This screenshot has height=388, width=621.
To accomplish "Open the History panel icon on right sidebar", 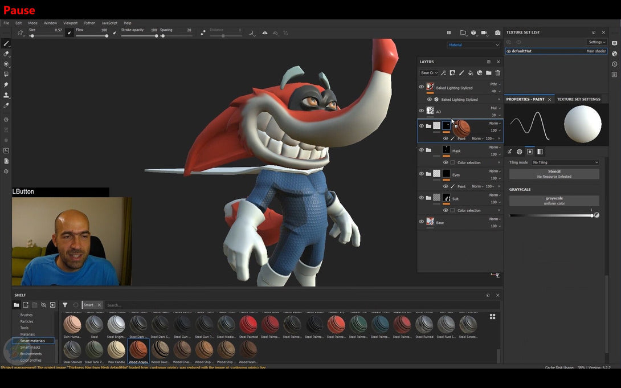I will pos(614,64).
